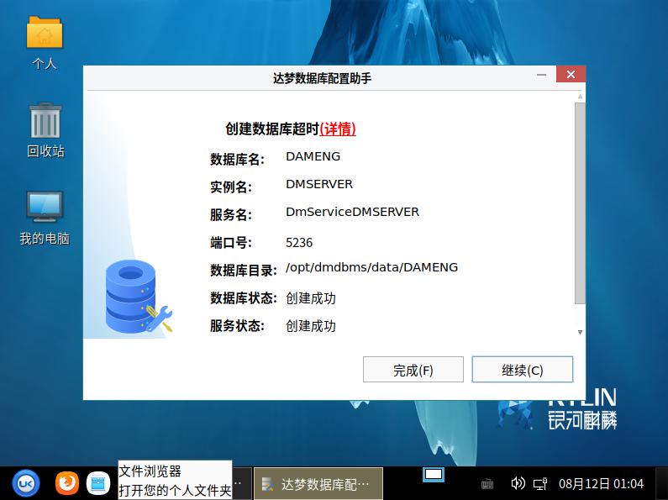
Task: Click the date and time 08月12日 01:04
Action: coord(601,484)
